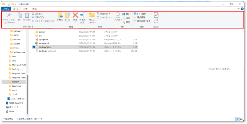Open the 移動先 (Move to) menu
This screenshot has width=247, height=124.
point(60,17)
